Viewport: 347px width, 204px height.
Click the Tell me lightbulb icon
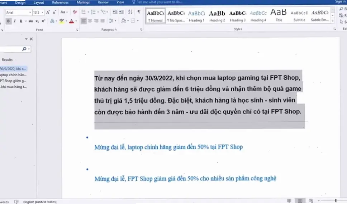tap(134, 2)
